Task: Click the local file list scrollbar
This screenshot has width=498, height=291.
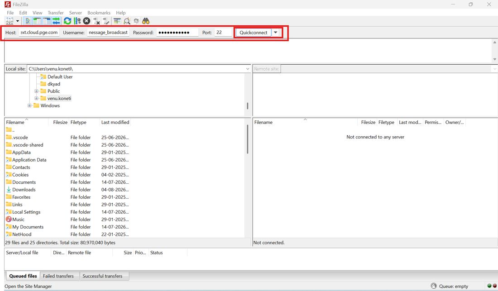Action: 248,140
